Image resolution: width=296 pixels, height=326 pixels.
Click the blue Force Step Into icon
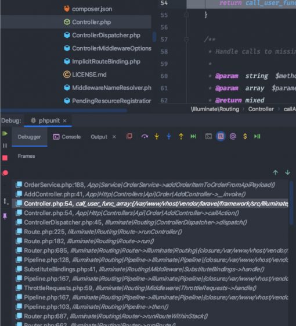click(169, 136)
